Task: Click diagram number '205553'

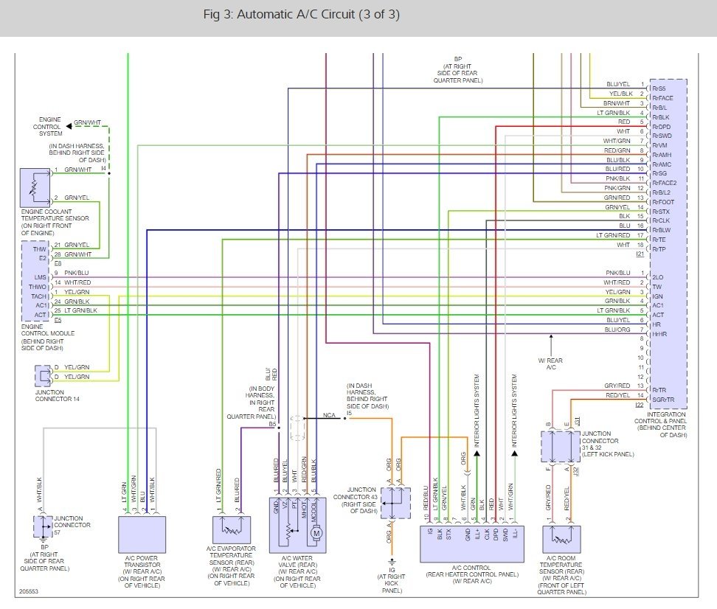Action: tap(29, 591)
